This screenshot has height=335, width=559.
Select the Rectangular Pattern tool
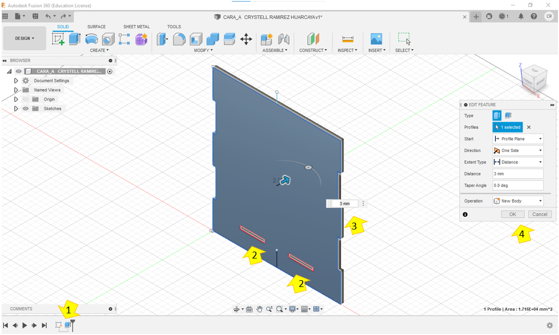click(124, 39)
